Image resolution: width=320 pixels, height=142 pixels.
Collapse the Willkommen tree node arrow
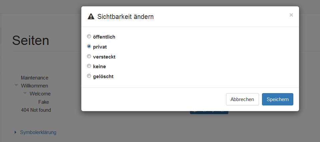(16, 85)
